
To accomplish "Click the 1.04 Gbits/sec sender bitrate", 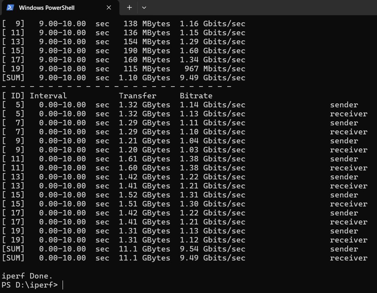I will (212, 141).
